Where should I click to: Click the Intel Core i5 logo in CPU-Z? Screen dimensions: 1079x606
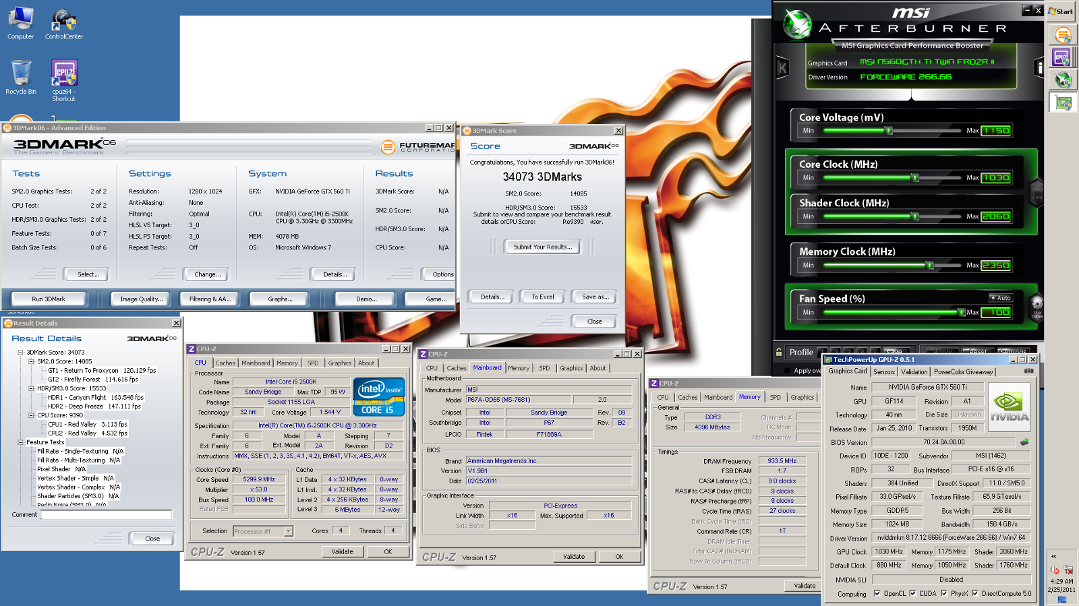coord(379,396)
